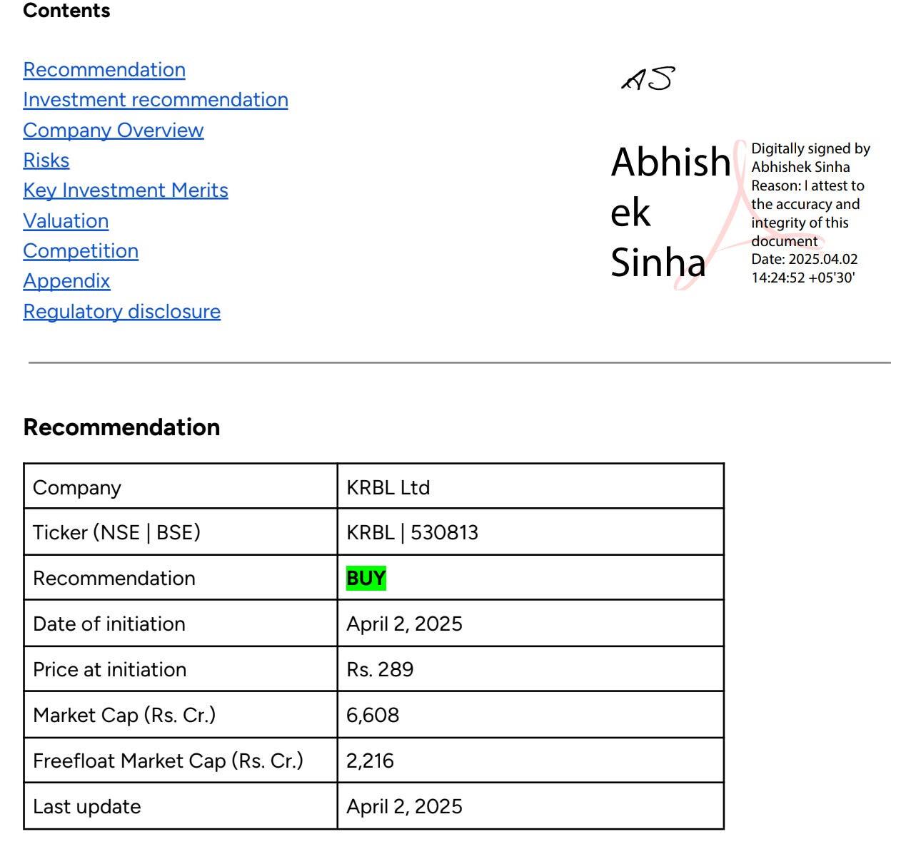Click the handwritten AS initials signature
This screenshot has height=849, width=911.
coord(648,79)
